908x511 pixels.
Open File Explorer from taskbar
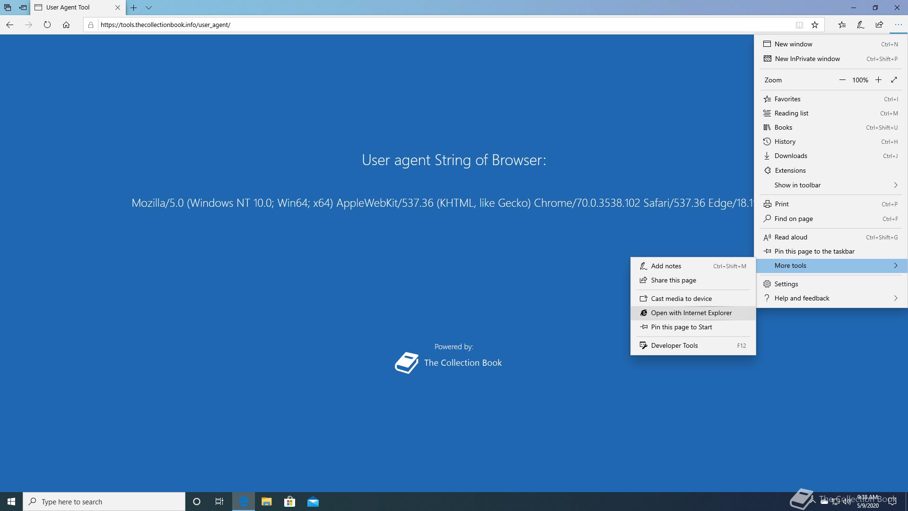click(266, 502)
